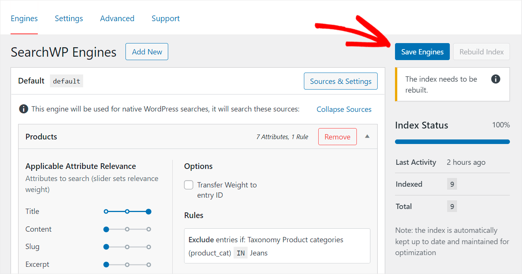Viewport: 522px width, 274px height.
Task: Click the Exclude entries rule box
Action: tap(277, 246)
